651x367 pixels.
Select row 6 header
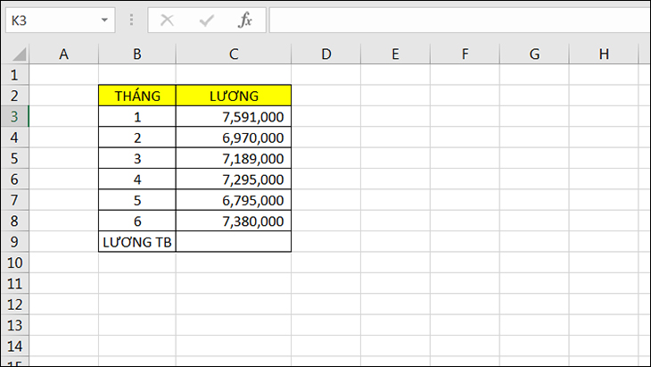click(x=15, y=179)
